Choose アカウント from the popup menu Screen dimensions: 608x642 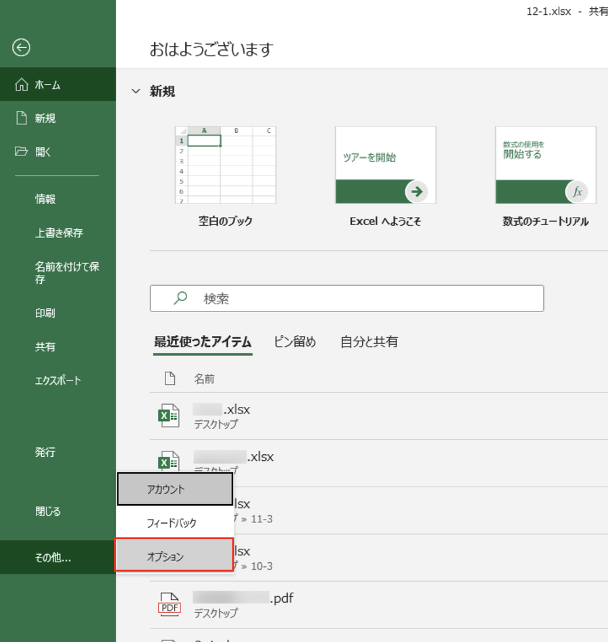point(175,489)
